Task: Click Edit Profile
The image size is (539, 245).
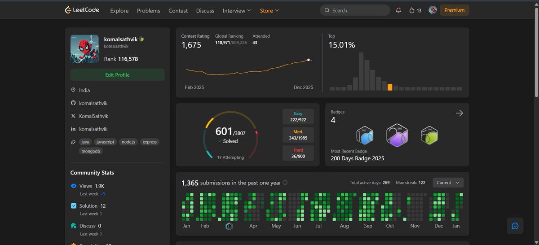Action: [x=117, y=75]
